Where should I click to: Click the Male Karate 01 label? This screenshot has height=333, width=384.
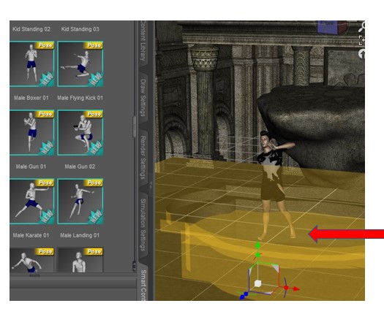click(x=31, y=235)
